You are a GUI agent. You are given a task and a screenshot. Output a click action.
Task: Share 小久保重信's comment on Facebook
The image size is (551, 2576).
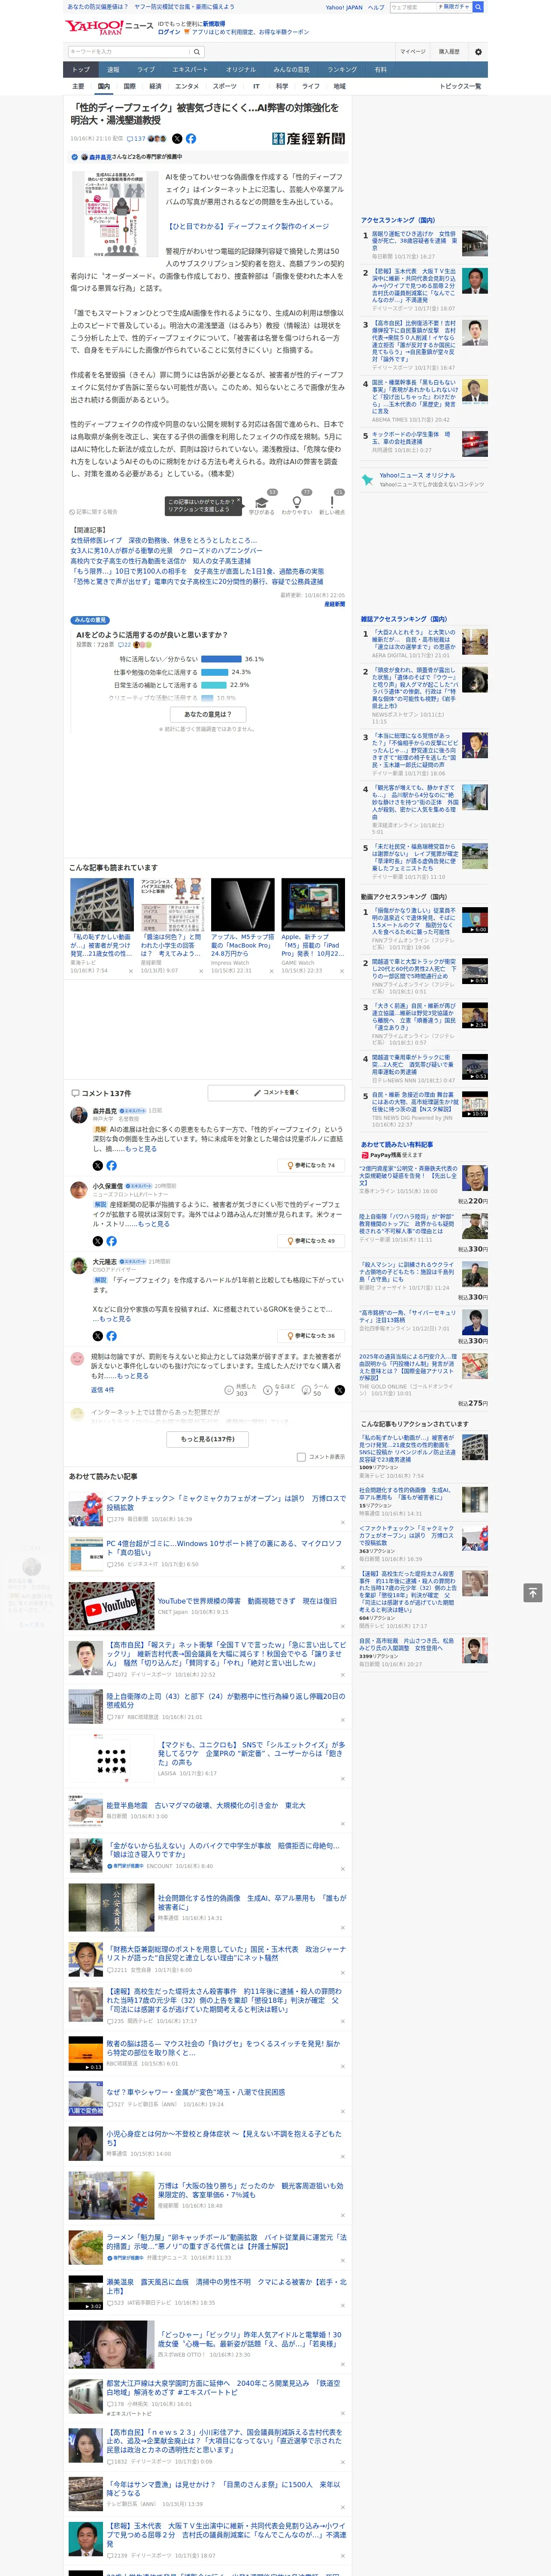[111, 1241]
